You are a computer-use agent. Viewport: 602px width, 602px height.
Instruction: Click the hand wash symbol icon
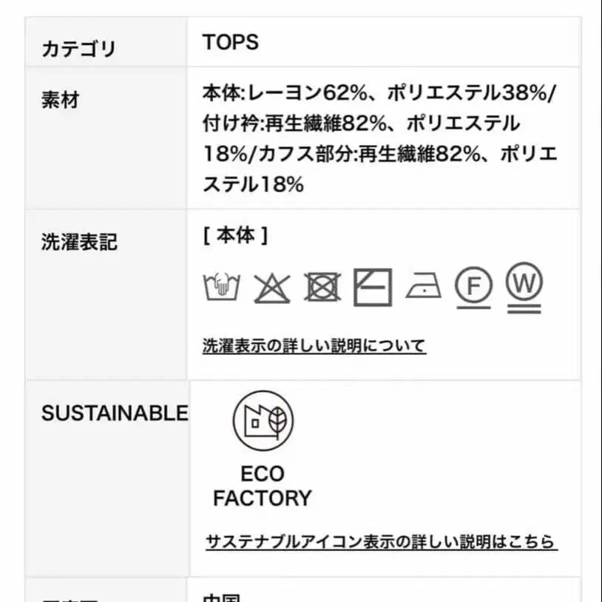(x=221, y=287)
